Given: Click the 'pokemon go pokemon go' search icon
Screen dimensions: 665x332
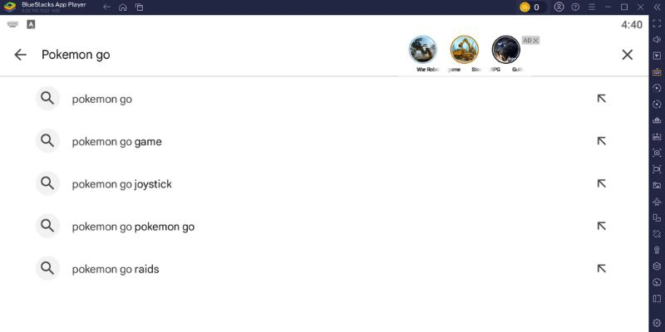Looking at the screenshot, I should 47,226.
